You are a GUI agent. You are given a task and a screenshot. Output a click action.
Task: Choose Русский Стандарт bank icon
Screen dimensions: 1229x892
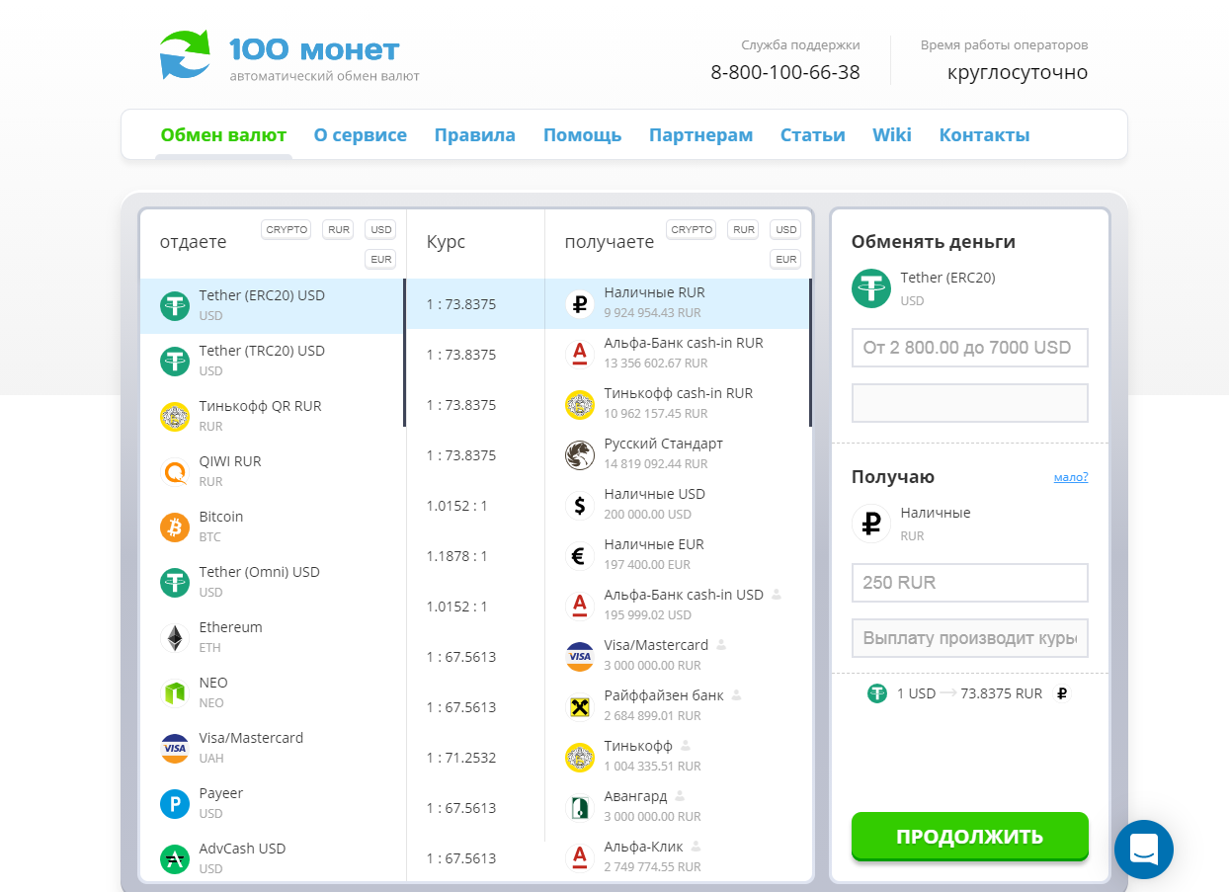[580, 454]
